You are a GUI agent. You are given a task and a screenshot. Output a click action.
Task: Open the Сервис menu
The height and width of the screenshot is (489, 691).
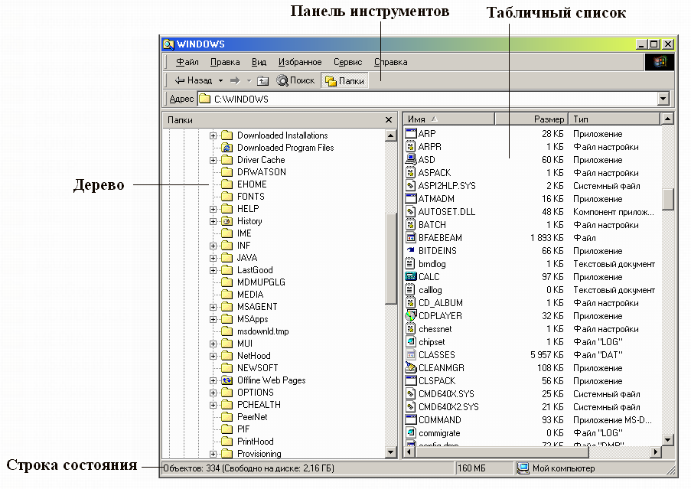(x=347, y=62)
